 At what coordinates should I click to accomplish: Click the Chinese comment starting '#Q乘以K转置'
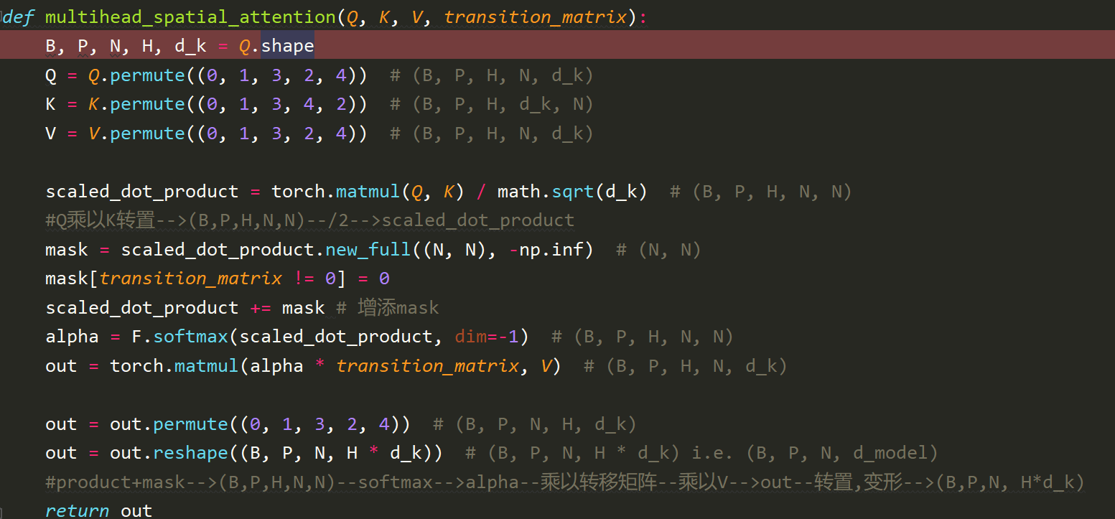tap(309, 220)
